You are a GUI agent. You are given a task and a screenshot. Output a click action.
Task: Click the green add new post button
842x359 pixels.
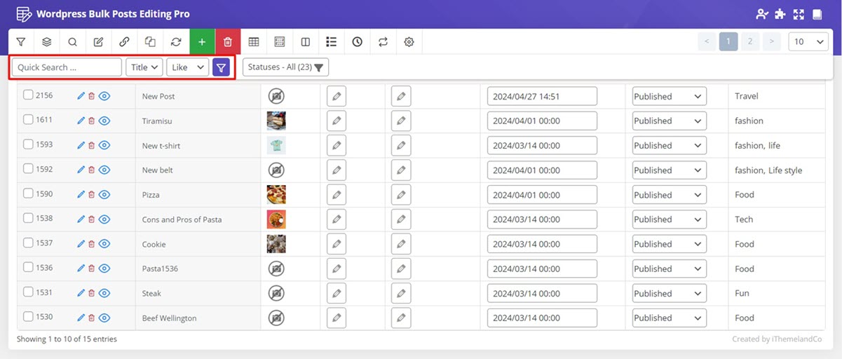click(202, 42)
